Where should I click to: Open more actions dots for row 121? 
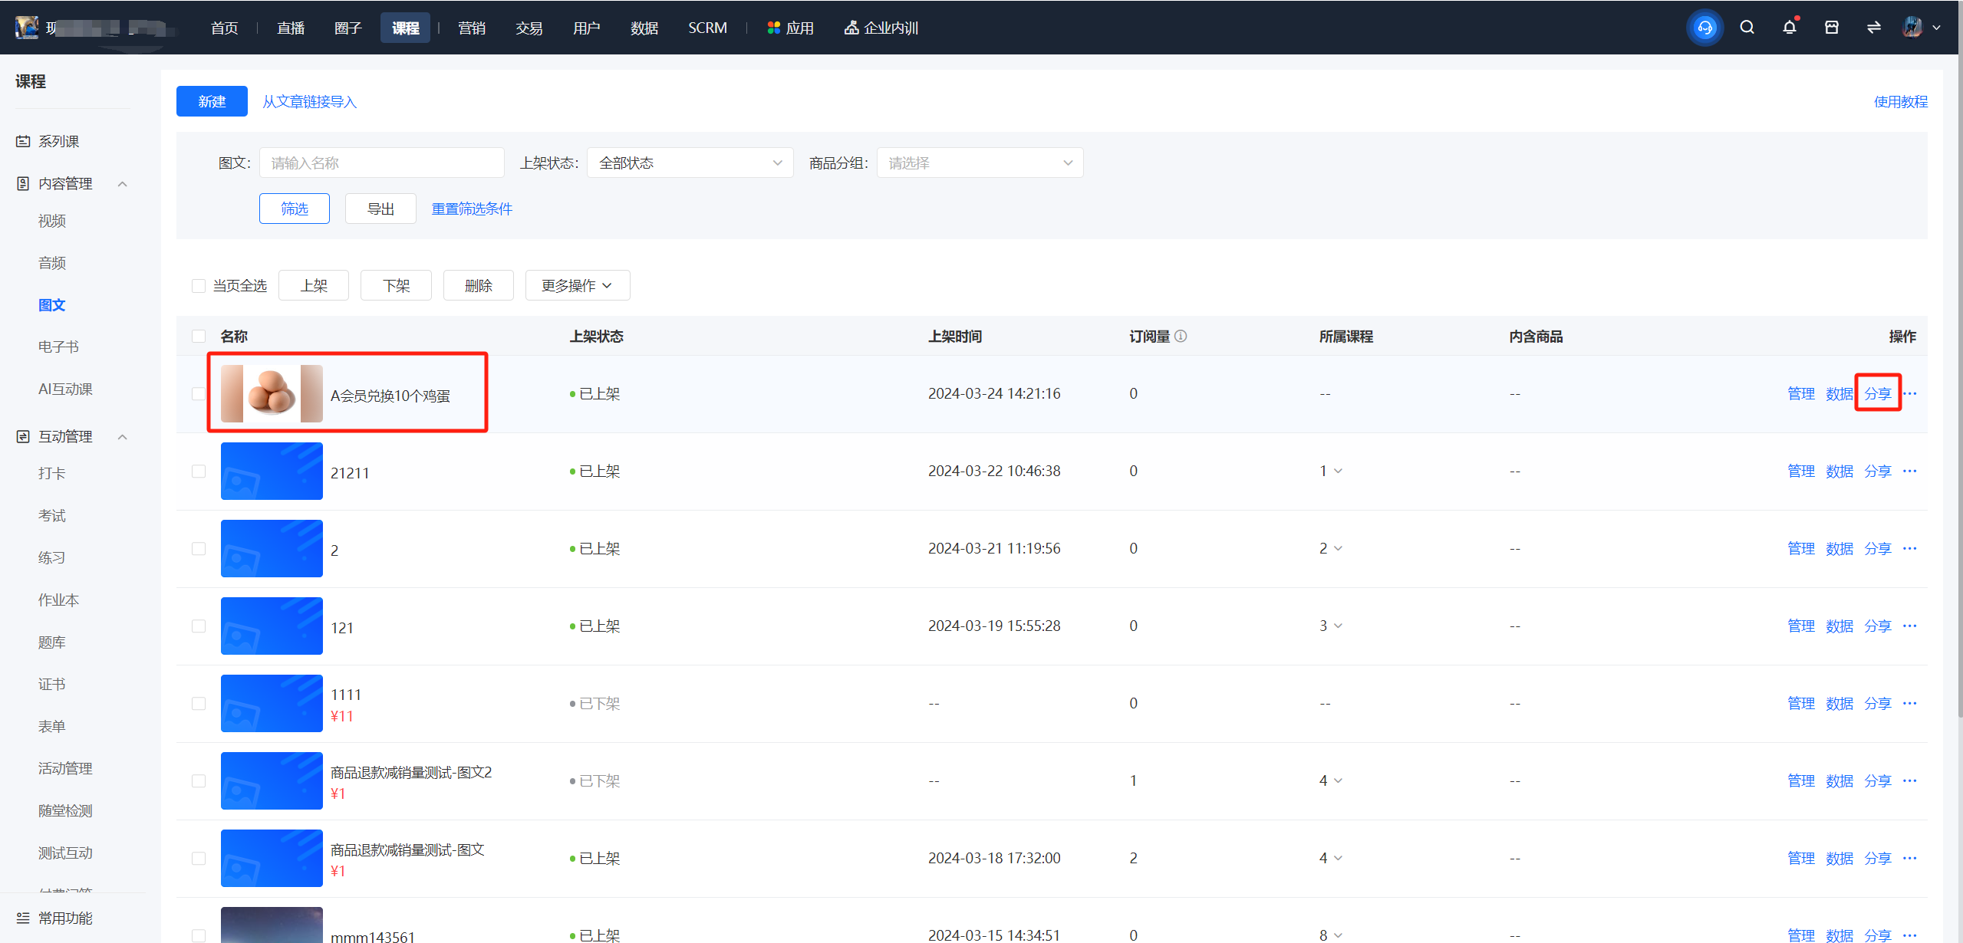[1910, 626]
